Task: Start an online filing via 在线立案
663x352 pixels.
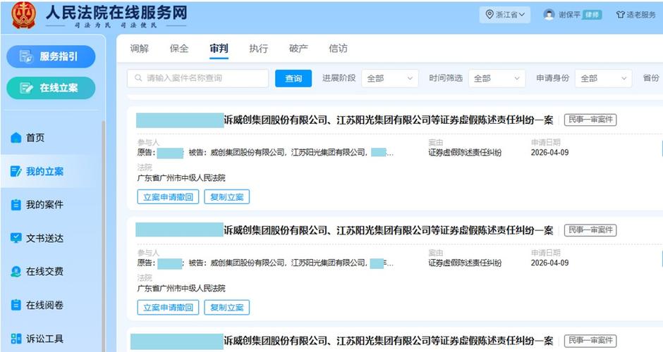Action: 51,88
